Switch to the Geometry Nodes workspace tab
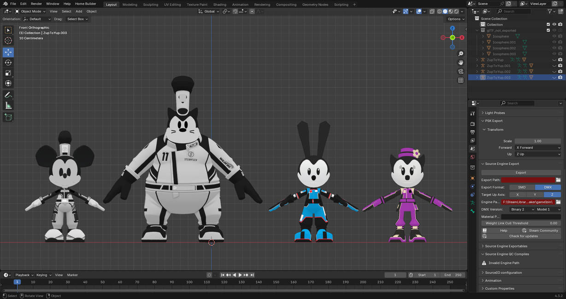 coord(315,5)
